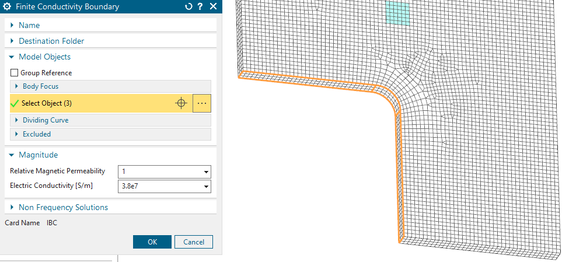Click the green checkmark beside Select Object
The height and width of the screenshot is (262, 562).
[15, 103]
